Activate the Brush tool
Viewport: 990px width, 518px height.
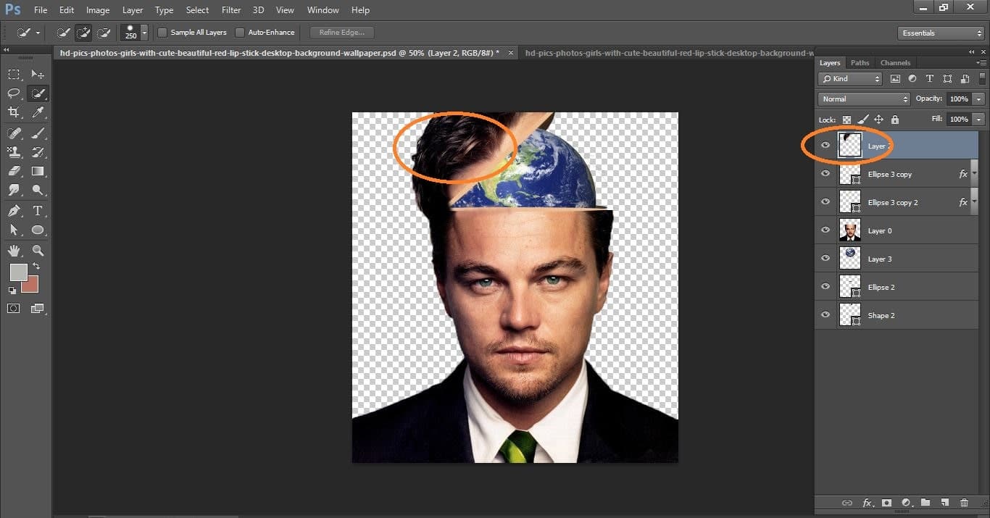tap(38, 133)
